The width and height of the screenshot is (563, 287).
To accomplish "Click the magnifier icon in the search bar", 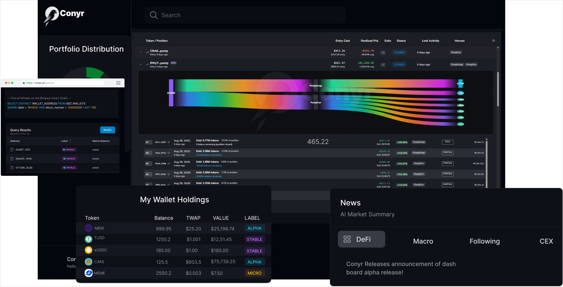I will [154, 15].
